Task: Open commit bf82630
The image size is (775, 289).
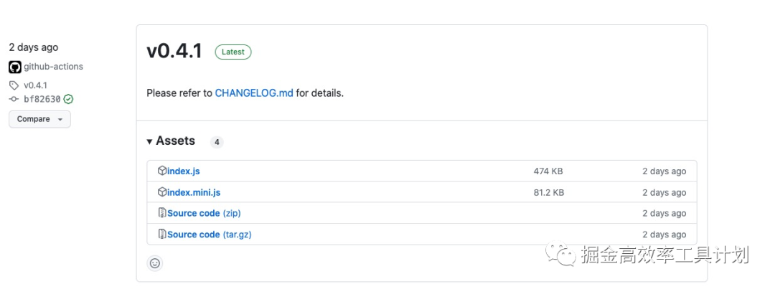Action: click(x=42, y=100)
